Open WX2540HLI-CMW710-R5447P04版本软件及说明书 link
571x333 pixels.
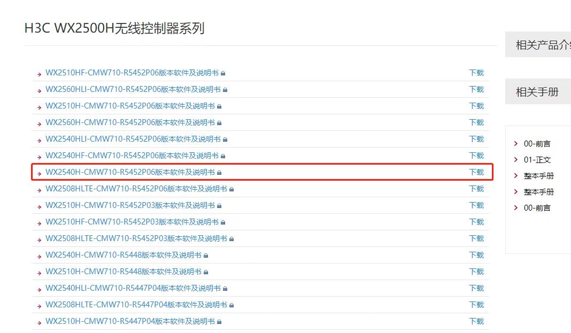[x=133, y=288]
